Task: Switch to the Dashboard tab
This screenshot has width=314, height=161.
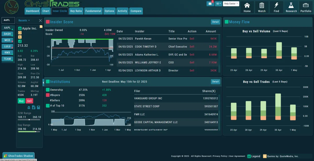Action: (32, 11)
